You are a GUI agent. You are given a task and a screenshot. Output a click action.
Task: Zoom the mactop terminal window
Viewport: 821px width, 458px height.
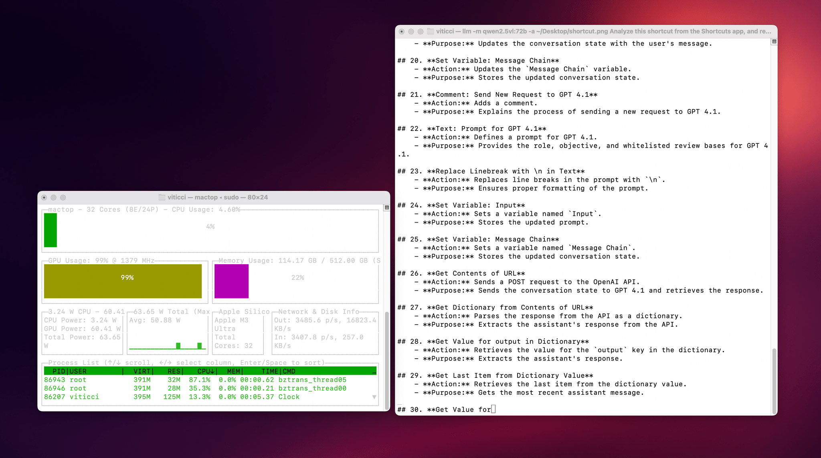tap(63, 197)
